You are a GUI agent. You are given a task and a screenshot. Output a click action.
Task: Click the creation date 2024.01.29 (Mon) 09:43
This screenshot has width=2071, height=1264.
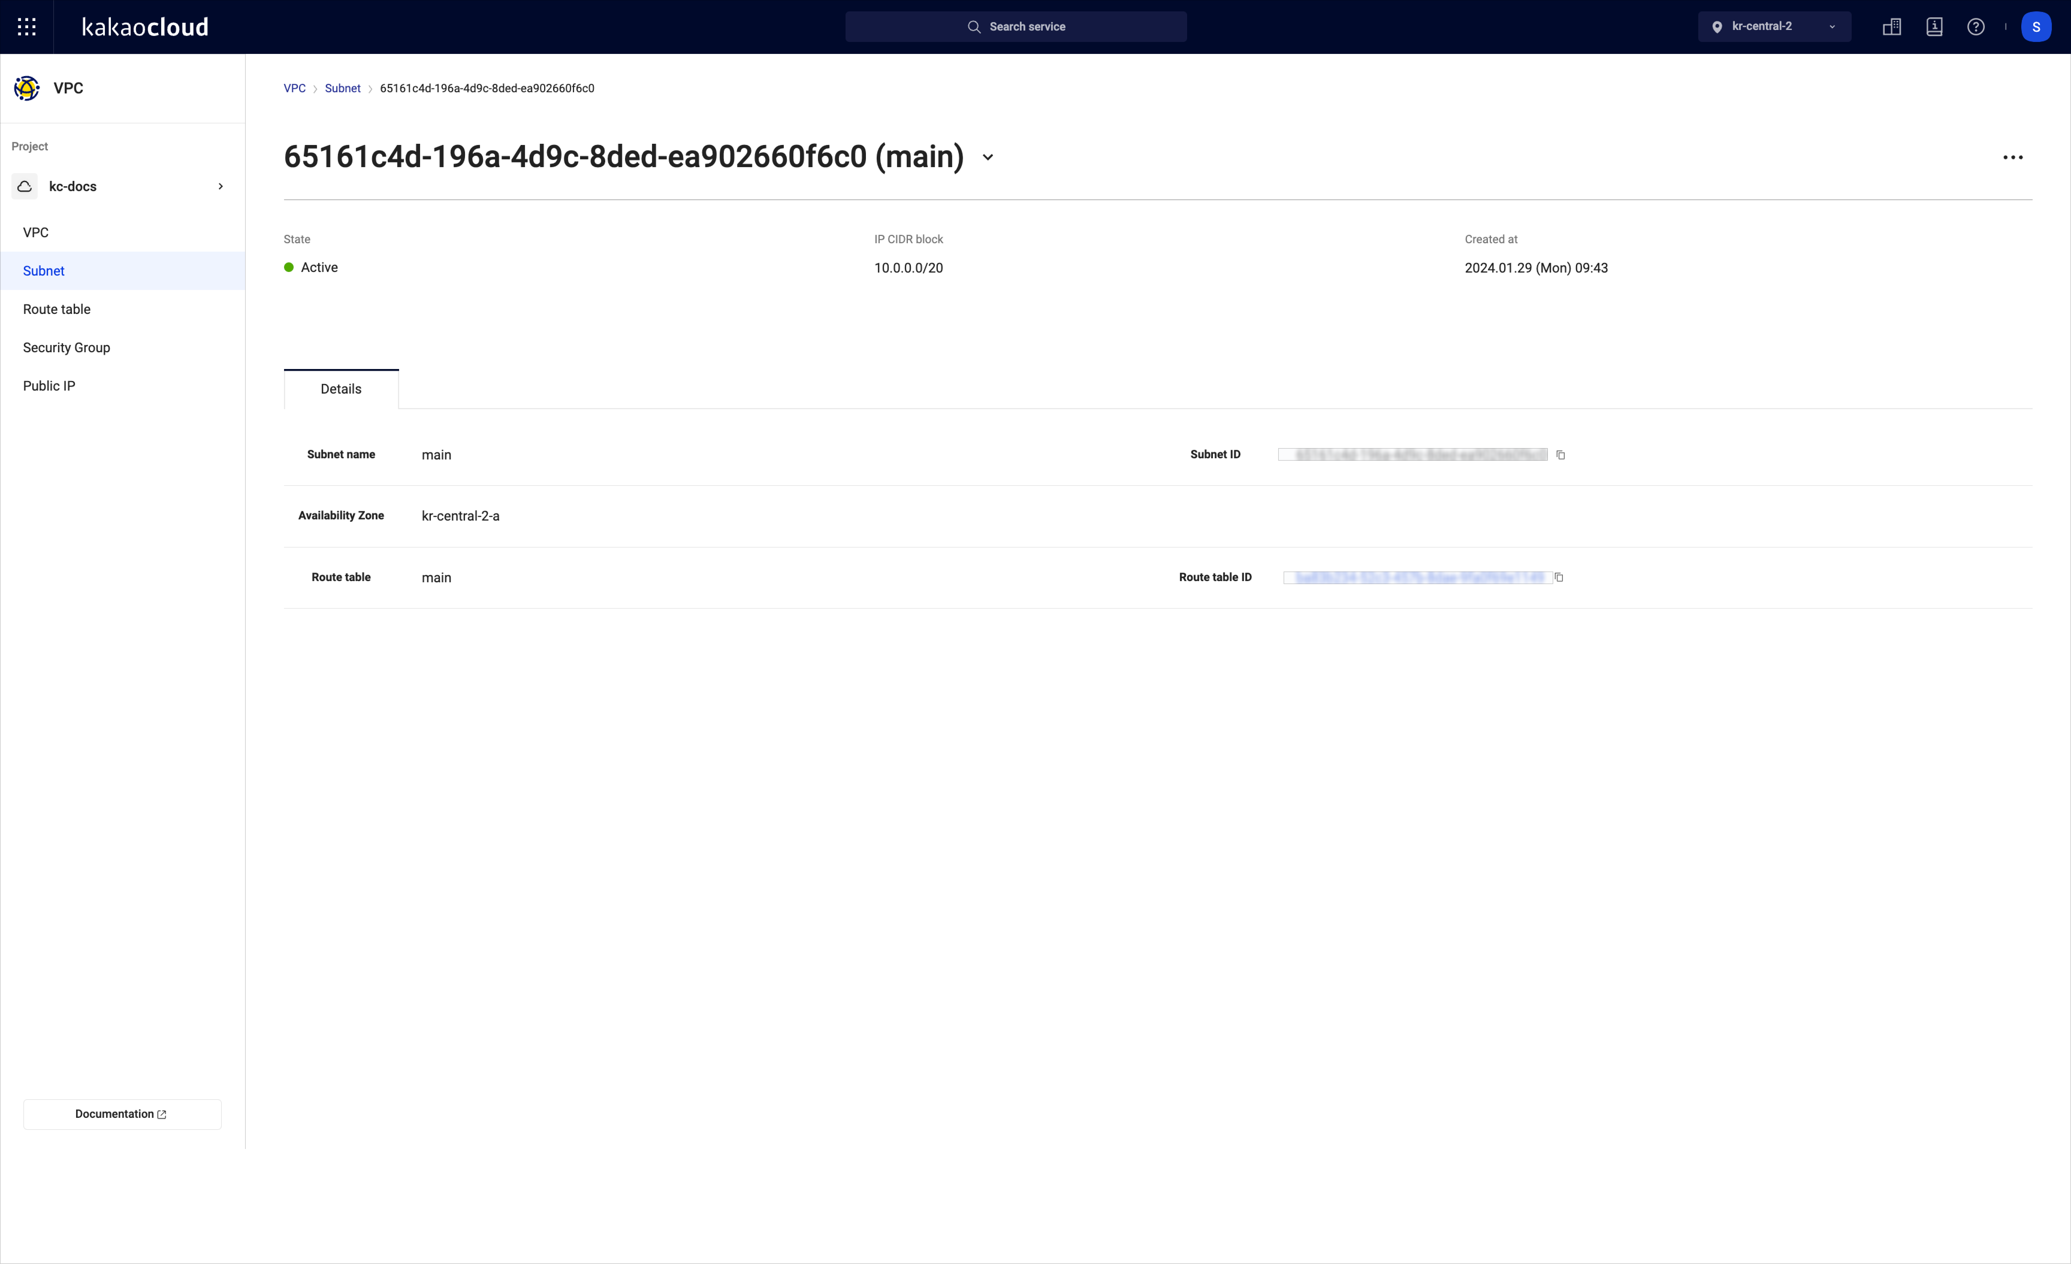(x=1536, y=268)
